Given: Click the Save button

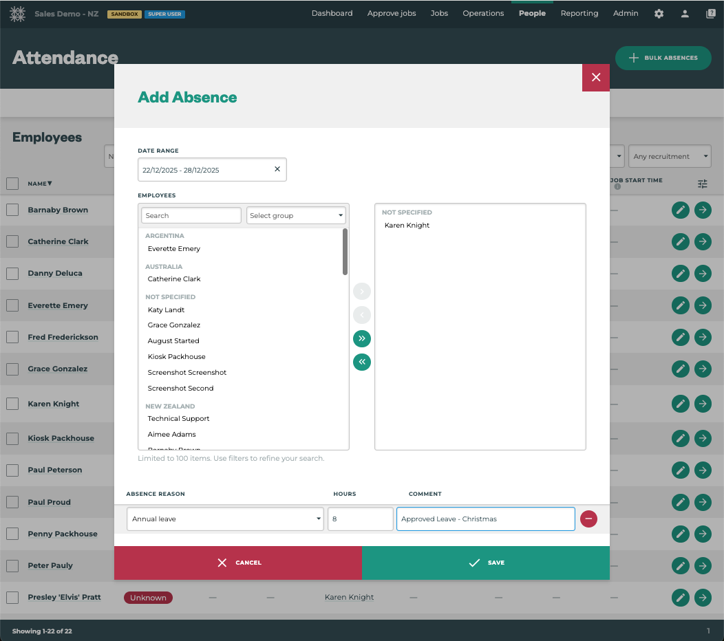Looking at the screenshot, I should click(x=486, y=563).
